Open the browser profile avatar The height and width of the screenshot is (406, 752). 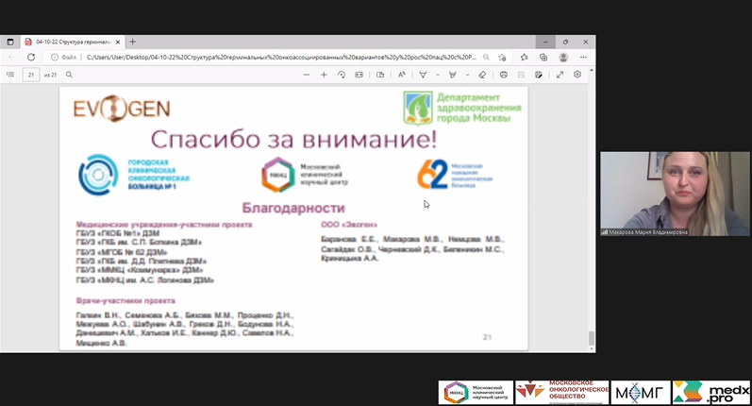(563, 57)
